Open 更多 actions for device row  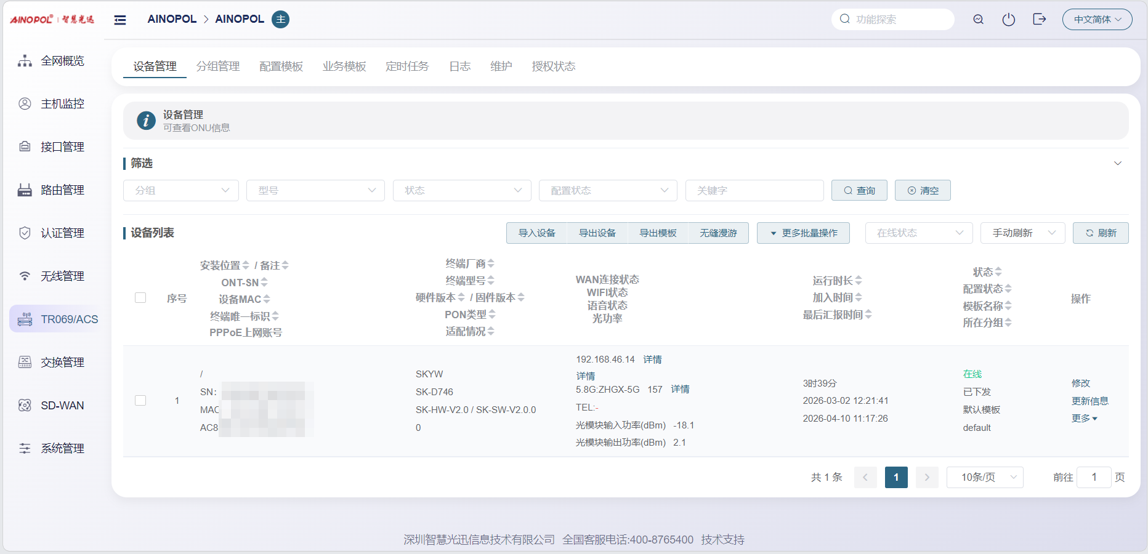[x=1084, y=419]
